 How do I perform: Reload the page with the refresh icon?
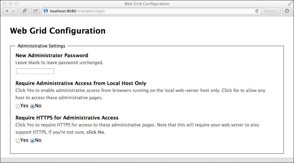pos(257,11)
